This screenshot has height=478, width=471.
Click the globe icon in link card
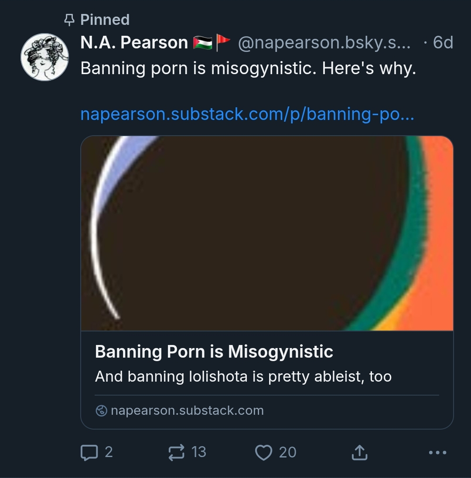[101, 411]
